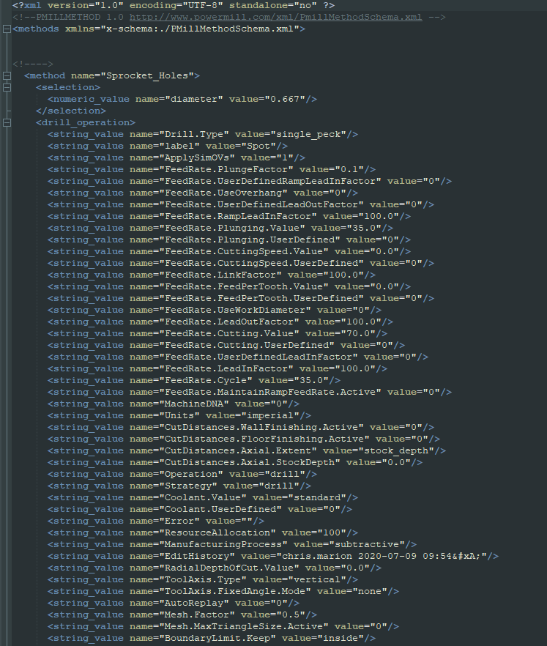Click the EditHistory value chris.marion
The width and height of the screenshot is (547, 646).
click(x=317, y=556)
